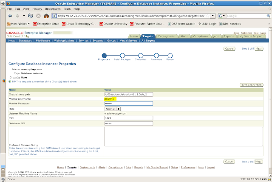The height and width of the screenshot is (182, 272).
Task: Click the Monitor Password field
Action: (129, 104)
